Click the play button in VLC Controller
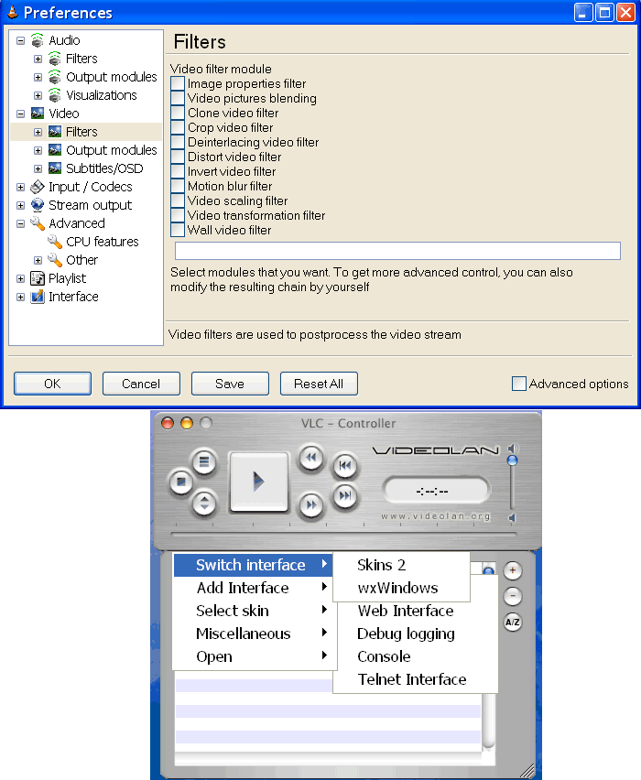Screen dimensions: 641x780 coord(258,482)
